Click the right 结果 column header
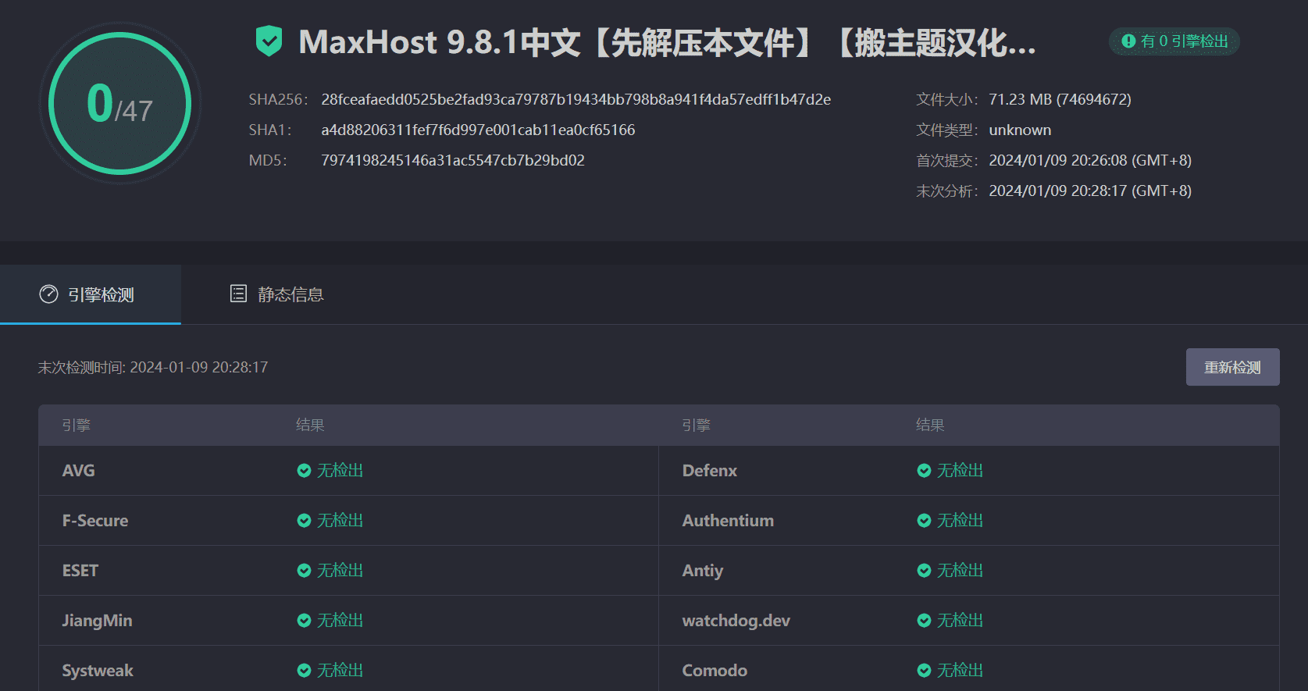Image resolution: width=1308 pixels, height=691 pixels. [930, 425]
